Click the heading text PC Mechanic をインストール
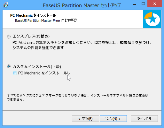The image size is (164, 128). 33,15
